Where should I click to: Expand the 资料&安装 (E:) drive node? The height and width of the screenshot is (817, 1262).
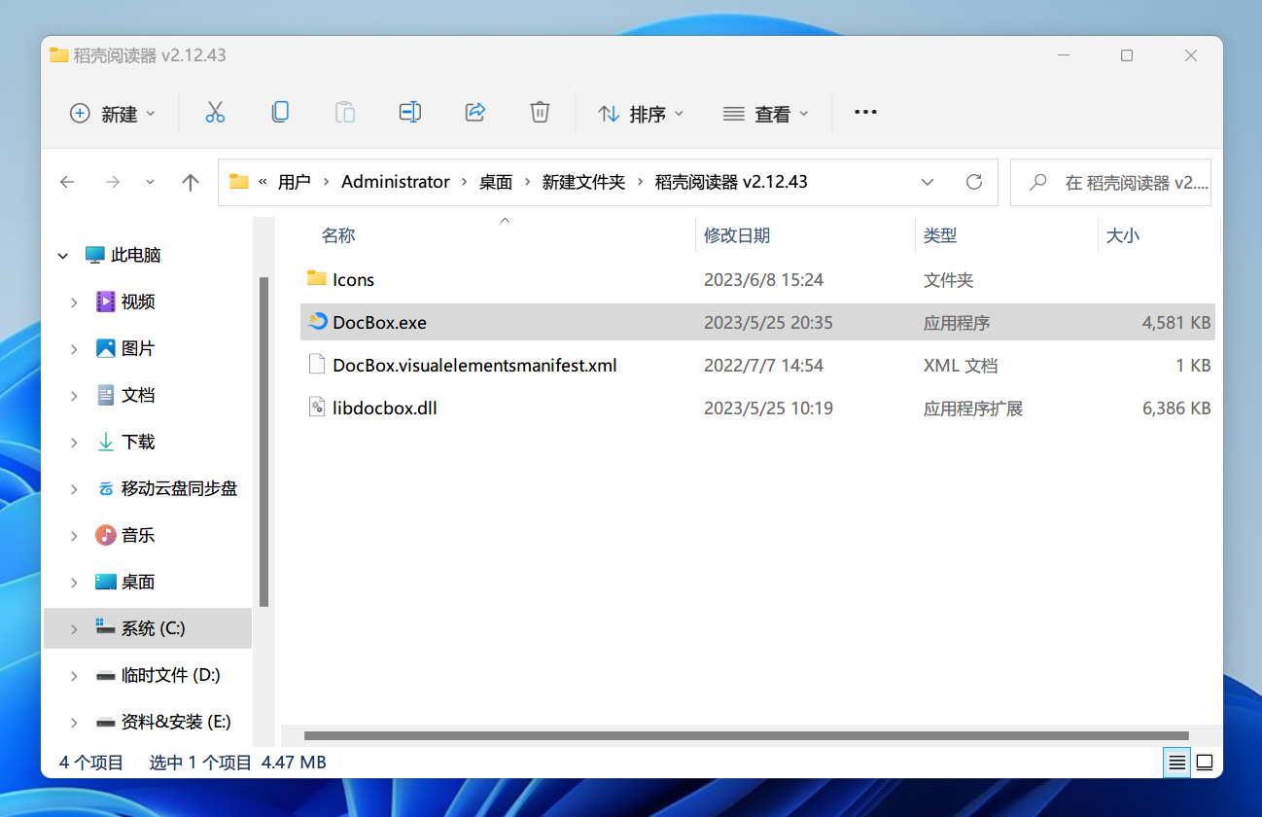coord(74,723)
